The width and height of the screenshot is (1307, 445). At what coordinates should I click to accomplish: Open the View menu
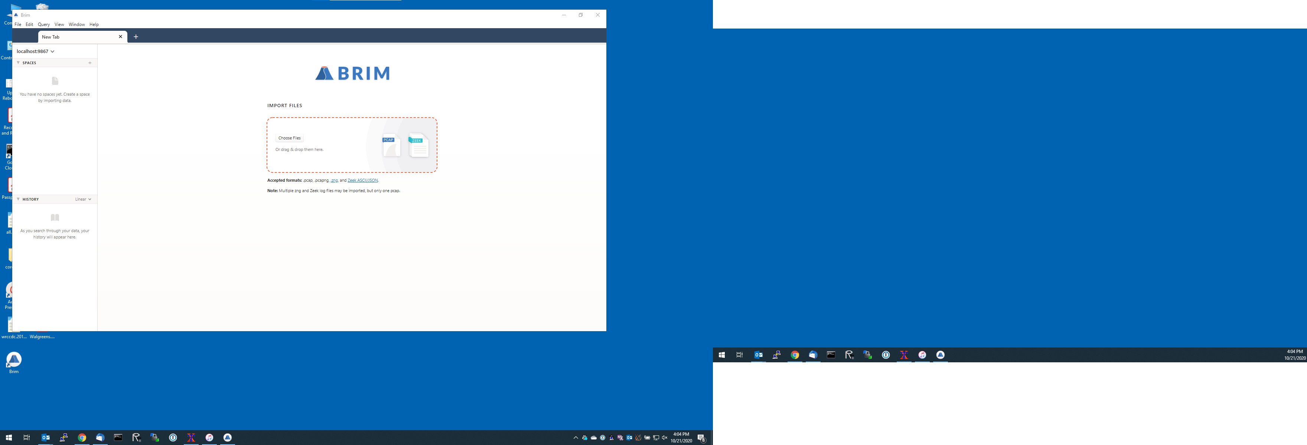pos(59,24)
